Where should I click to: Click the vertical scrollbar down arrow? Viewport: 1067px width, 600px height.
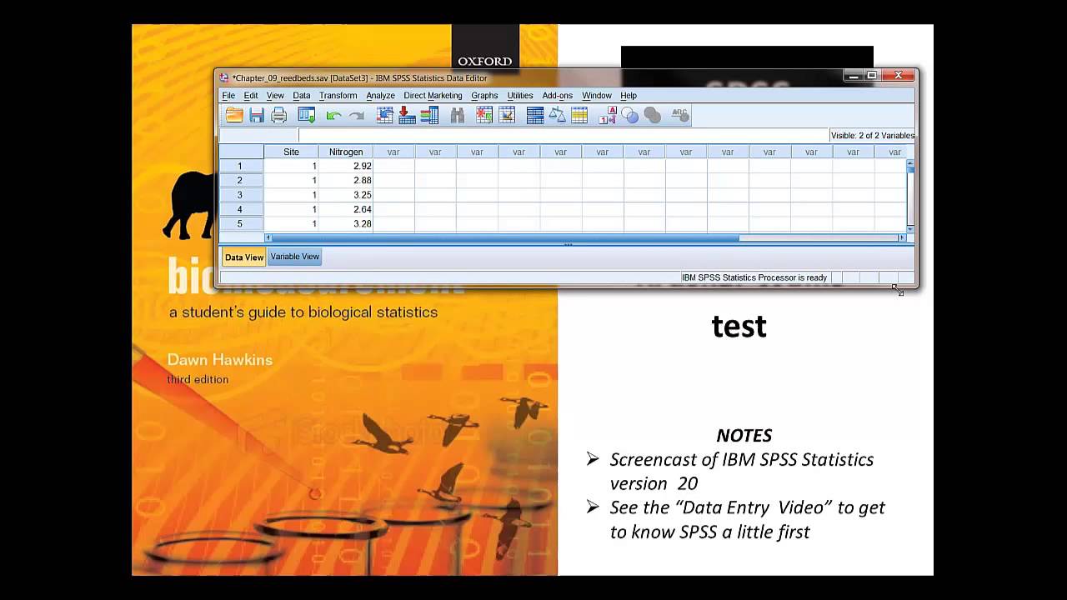[910, 227]
